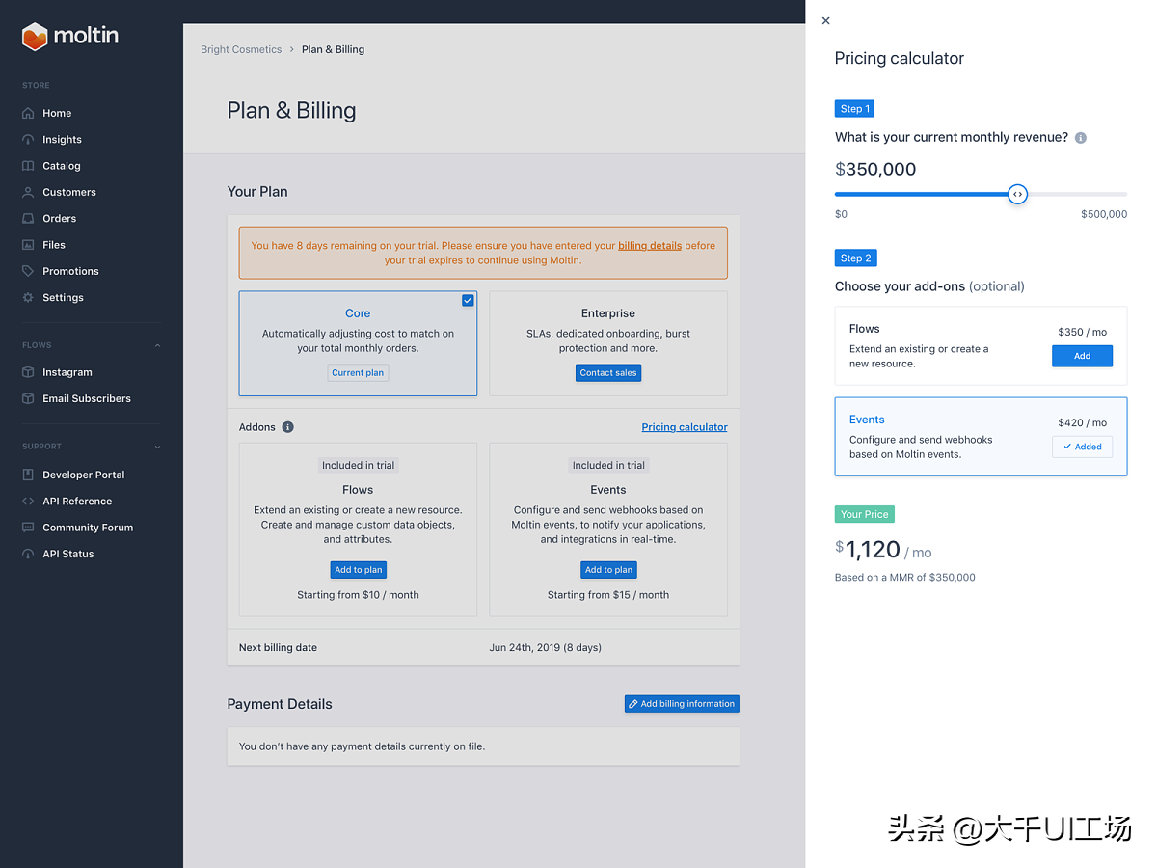Click the Insights icon in sidebar
The width and height of the screenshot is (1157, 868).
click(28, 139)
